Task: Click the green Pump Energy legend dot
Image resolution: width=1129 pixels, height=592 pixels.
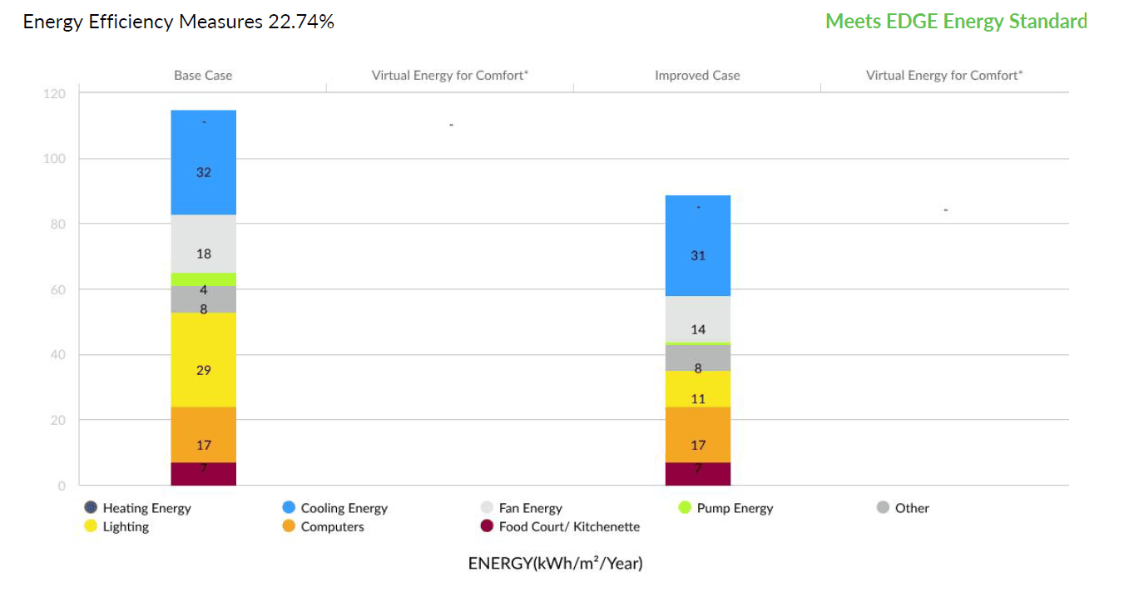Action: point(685,507)
